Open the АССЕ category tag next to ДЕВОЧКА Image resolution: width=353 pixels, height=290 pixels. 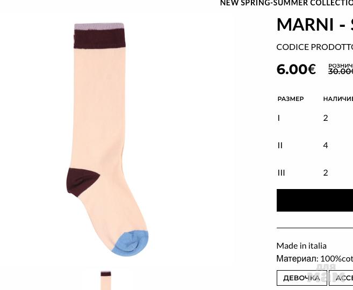[x=341, y=278]
